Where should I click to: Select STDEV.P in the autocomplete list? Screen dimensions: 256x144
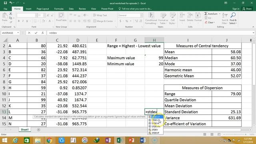(x=156, y=117)
